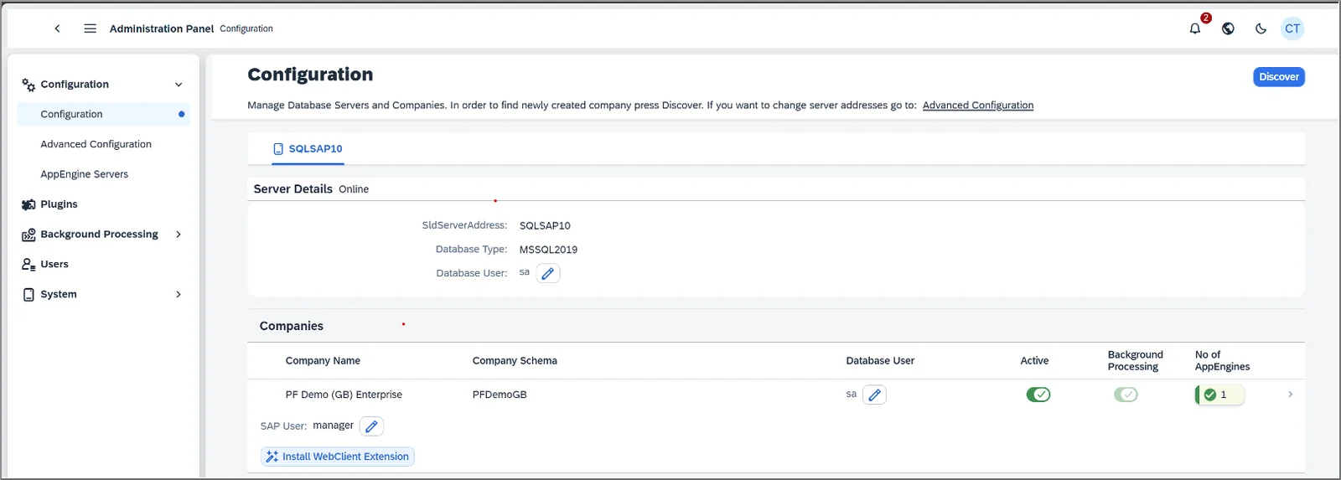Open the hamburger menu icon
The height and width of the screenshot is (480, 1341).
(x=90, y=28)
